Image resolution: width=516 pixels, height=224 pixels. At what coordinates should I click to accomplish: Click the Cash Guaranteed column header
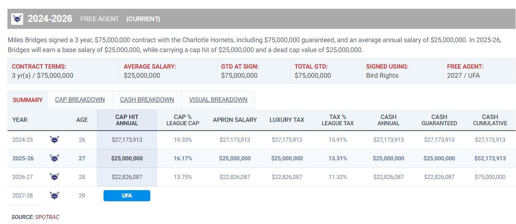pyautogui.click(x=439, y=120)
